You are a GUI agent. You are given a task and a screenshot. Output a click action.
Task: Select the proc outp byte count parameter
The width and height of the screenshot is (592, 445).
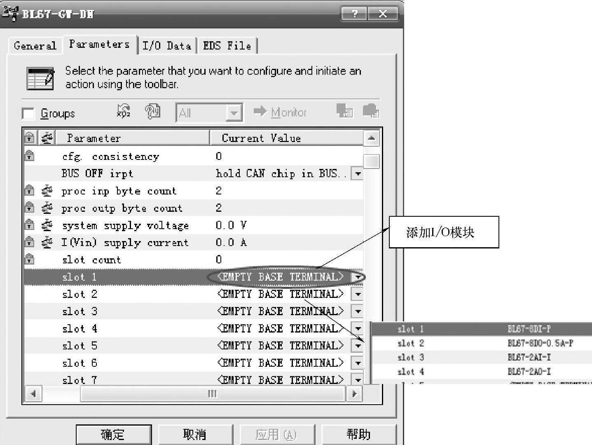point(193,208)
